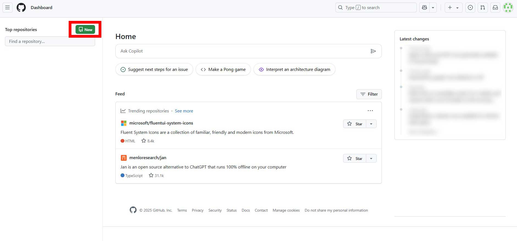Open the Issues icon in header

pos(470,7)
